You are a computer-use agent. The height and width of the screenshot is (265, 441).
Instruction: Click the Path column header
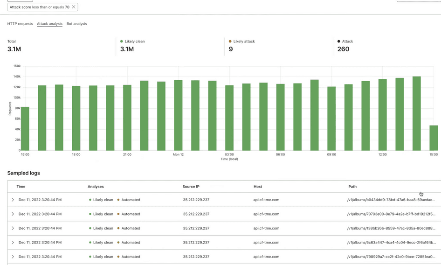tap(352, 187)
